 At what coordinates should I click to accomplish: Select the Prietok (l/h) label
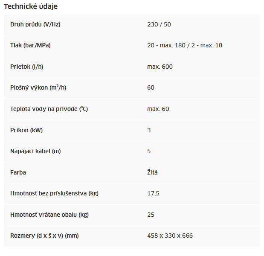(x=27, y=67)
